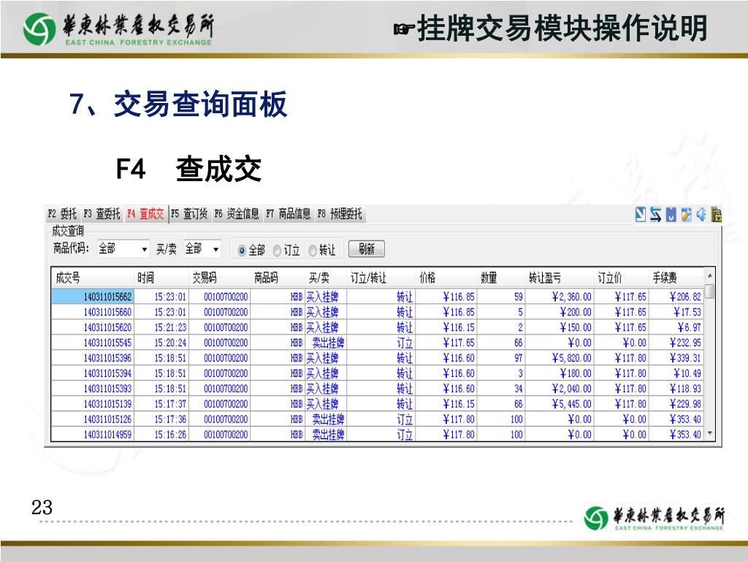Click the yellow lock icon in toolbar
The width and height of the screenshot is (748, 561).
pos(717,214)
